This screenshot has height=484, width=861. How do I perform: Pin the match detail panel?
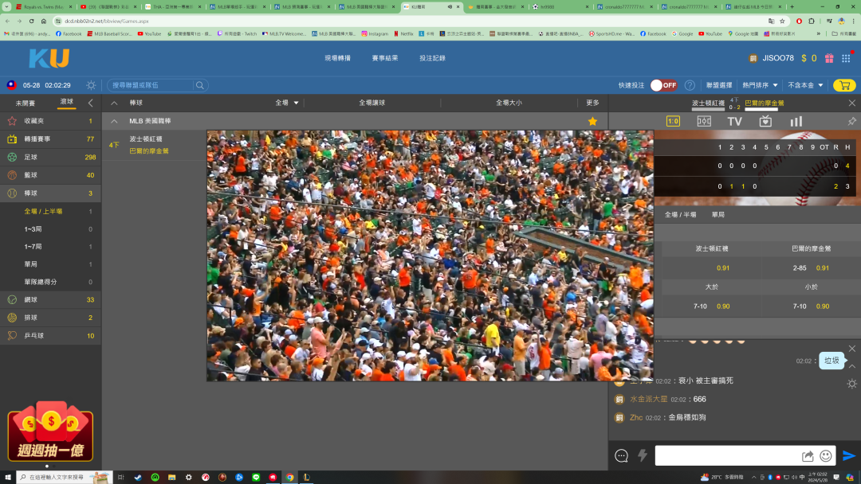[851, 121]
